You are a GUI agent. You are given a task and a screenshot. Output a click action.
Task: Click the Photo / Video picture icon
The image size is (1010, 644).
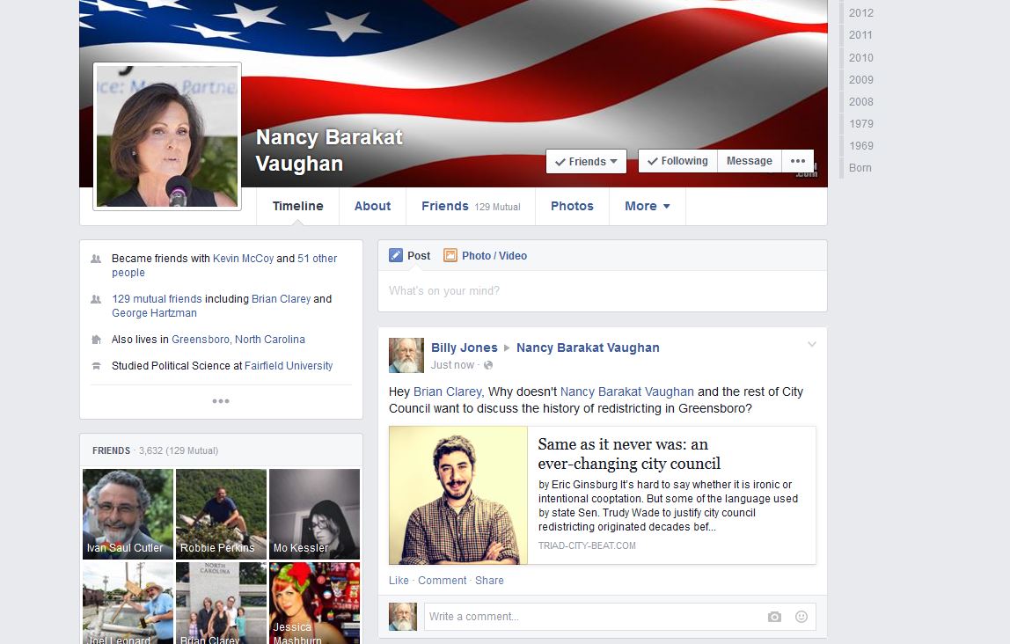point(450,256)
